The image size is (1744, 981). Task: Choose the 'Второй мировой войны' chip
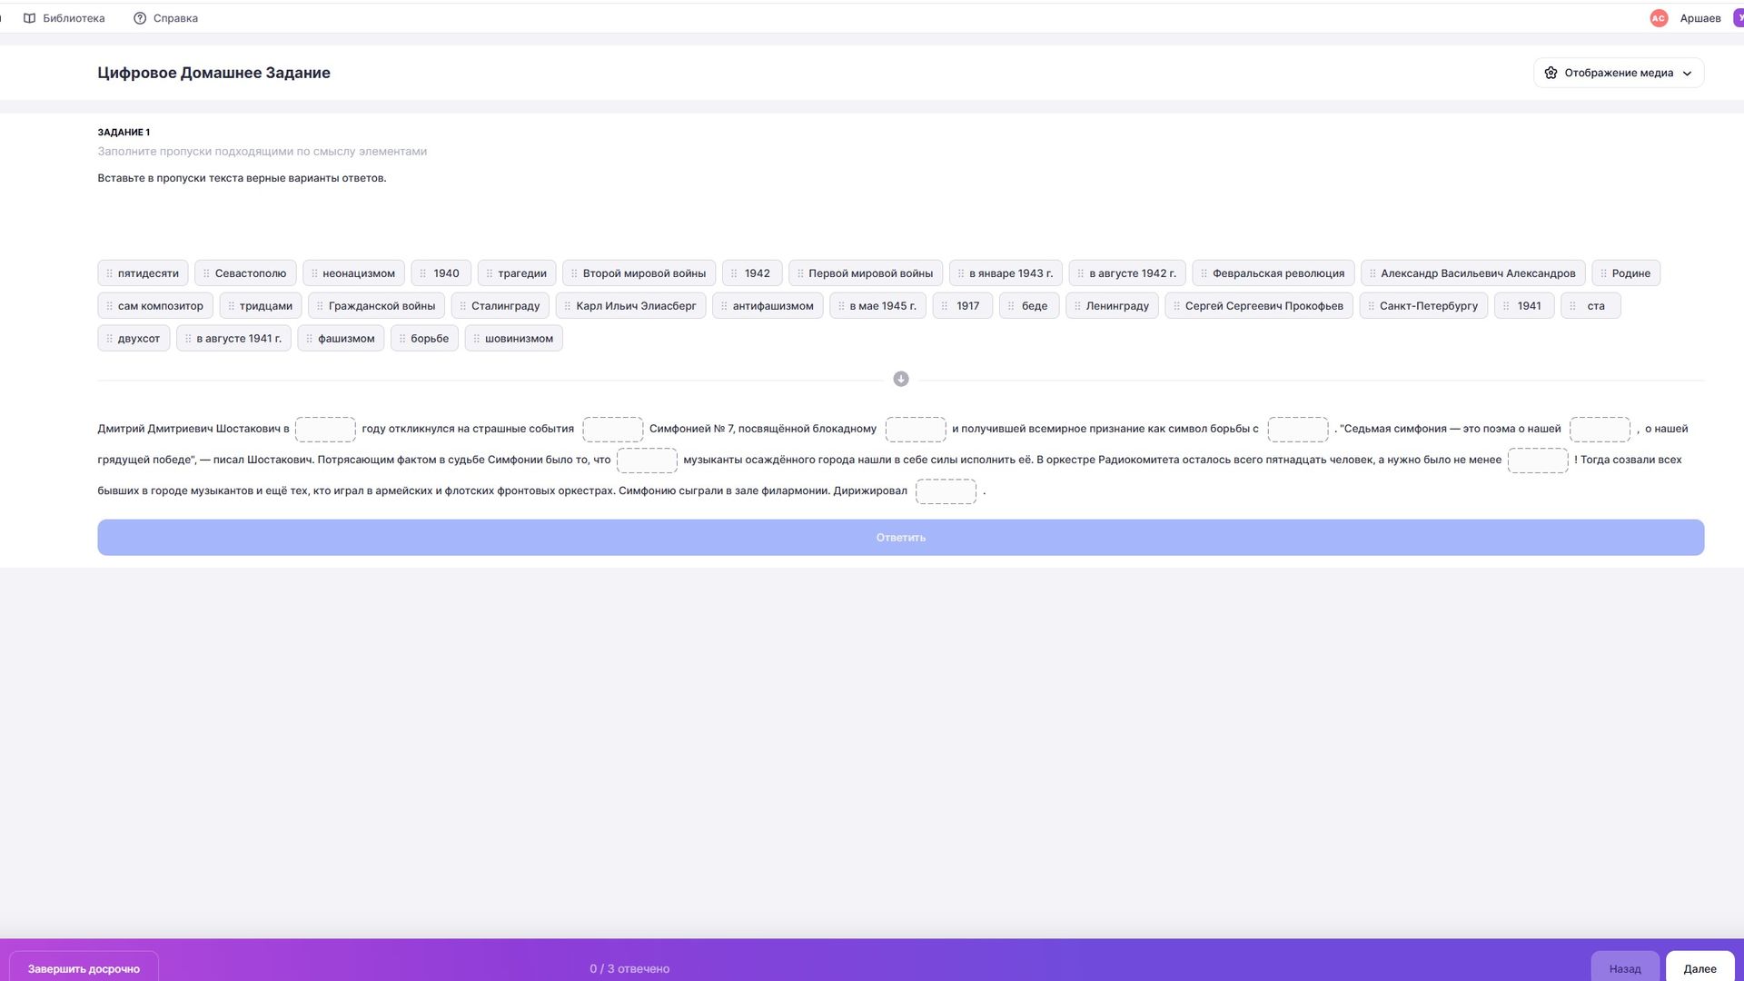639,273
